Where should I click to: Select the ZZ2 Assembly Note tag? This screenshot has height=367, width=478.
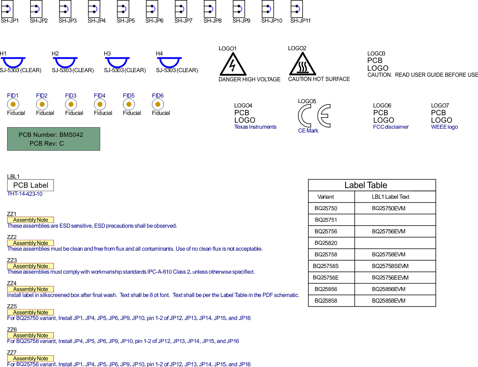coord(30,243)
